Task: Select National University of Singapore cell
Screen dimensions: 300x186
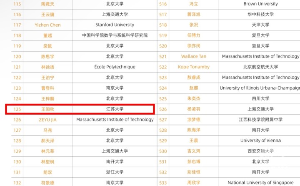Action: 260,183
